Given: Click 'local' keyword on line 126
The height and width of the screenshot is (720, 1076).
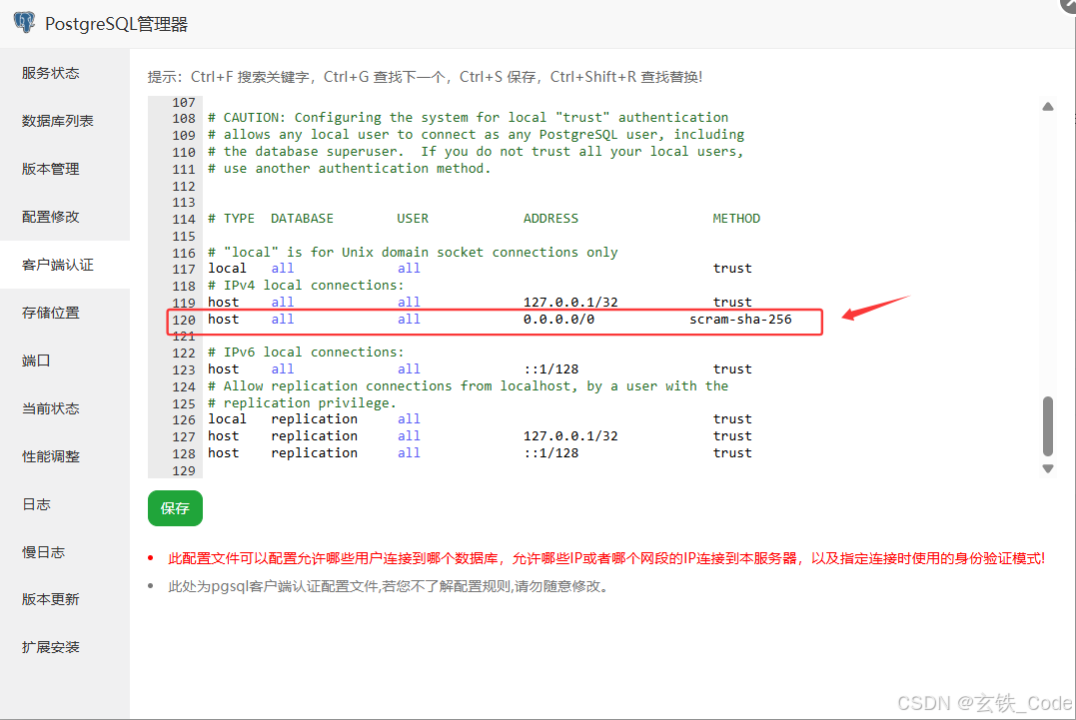Looking at the screenshot, I should click(x=227, y=419).
